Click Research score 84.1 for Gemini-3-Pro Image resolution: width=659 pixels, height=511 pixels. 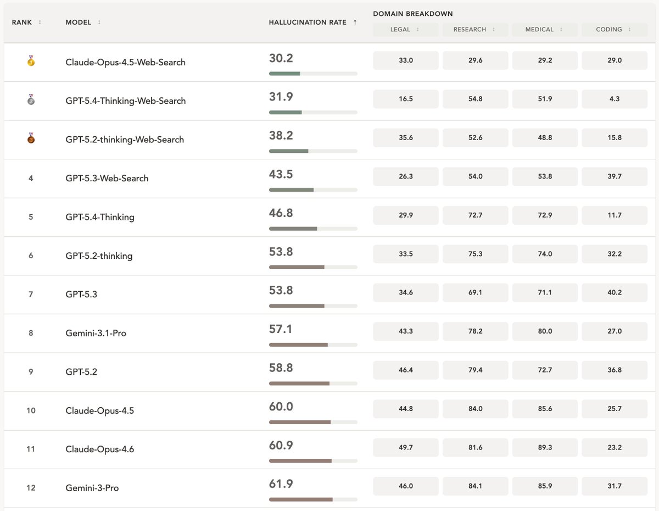coord(476,486)
